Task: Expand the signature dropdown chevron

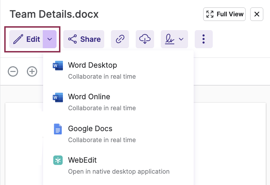Action: (181, 39)
